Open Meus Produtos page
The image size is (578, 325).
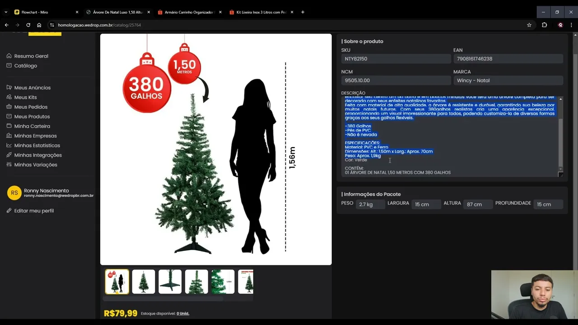pyautogui.click(x=32, y=116)
